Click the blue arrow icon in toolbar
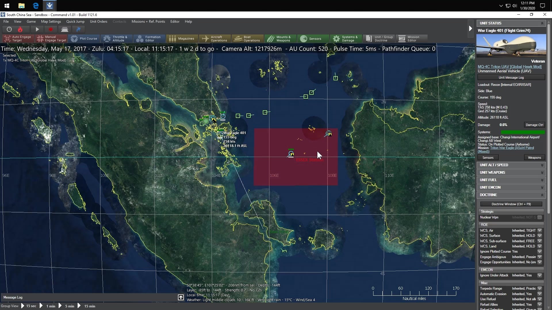552x310 pixels. [x=78, y=29]
